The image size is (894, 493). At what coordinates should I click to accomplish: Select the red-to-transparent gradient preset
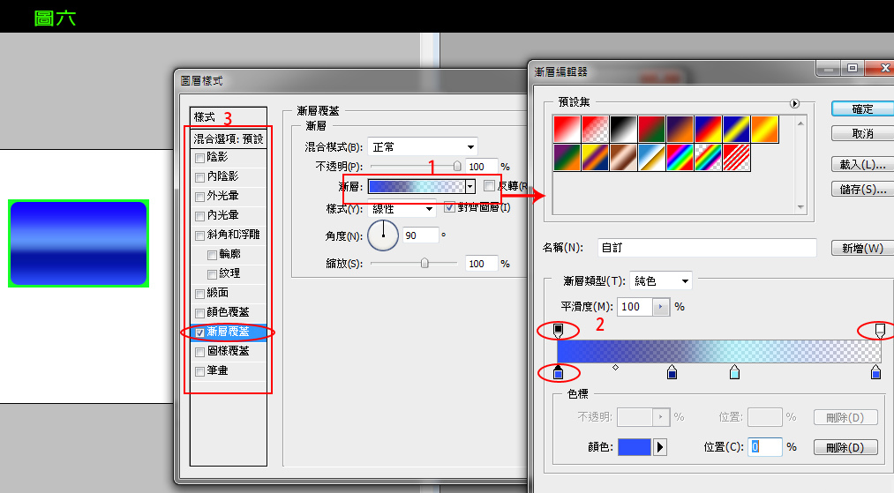pos(595,129)
